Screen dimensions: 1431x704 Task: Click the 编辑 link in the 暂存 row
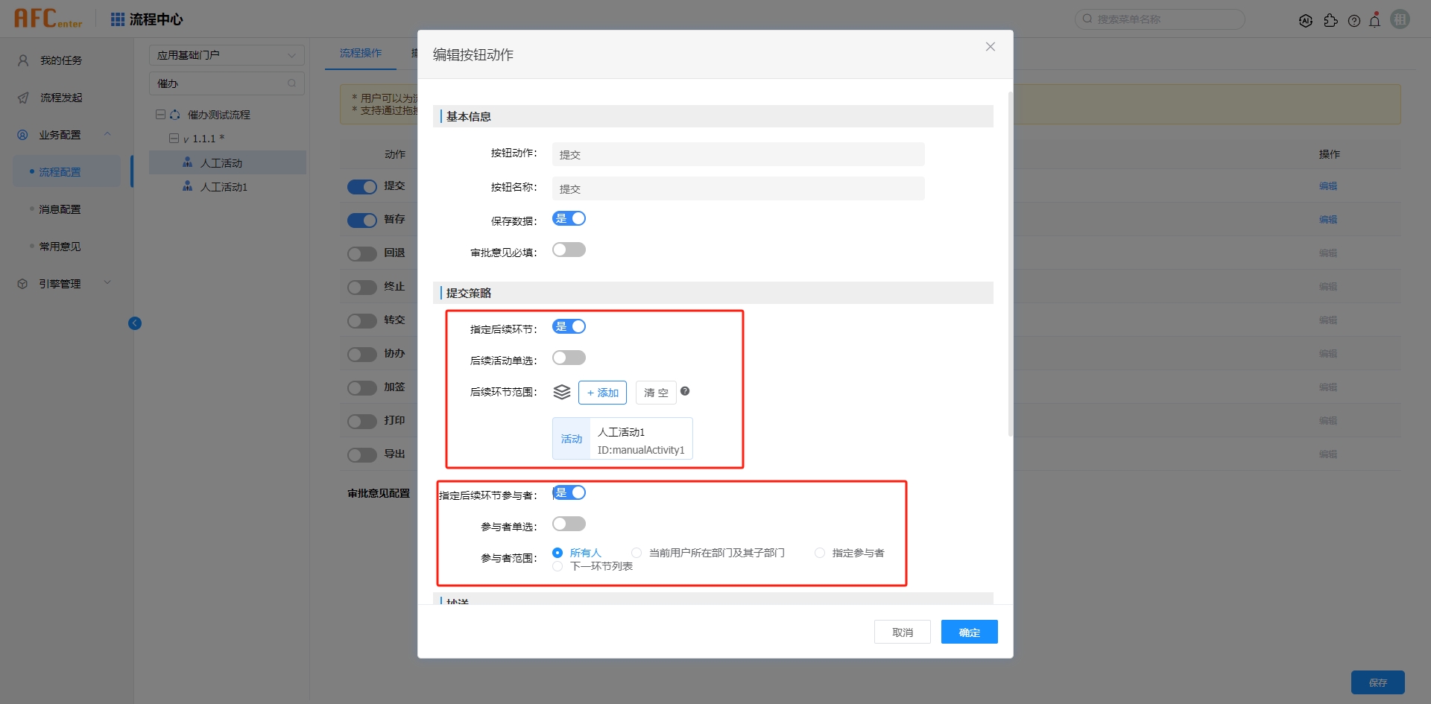(x=1328, y=220)
